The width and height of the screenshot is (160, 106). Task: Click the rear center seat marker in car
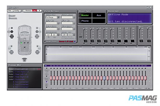pyautogui.click(x=25, y=47)
